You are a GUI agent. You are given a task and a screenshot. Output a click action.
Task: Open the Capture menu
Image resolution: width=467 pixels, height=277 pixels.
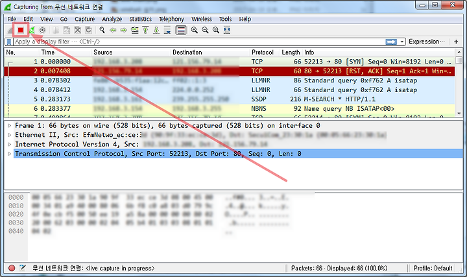84,19
